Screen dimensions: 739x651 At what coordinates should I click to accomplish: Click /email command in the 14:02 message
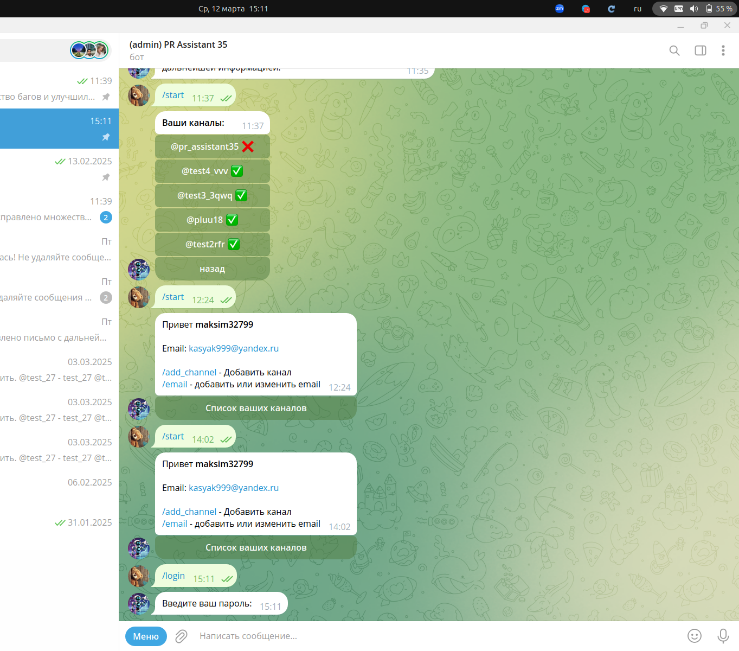175,524
